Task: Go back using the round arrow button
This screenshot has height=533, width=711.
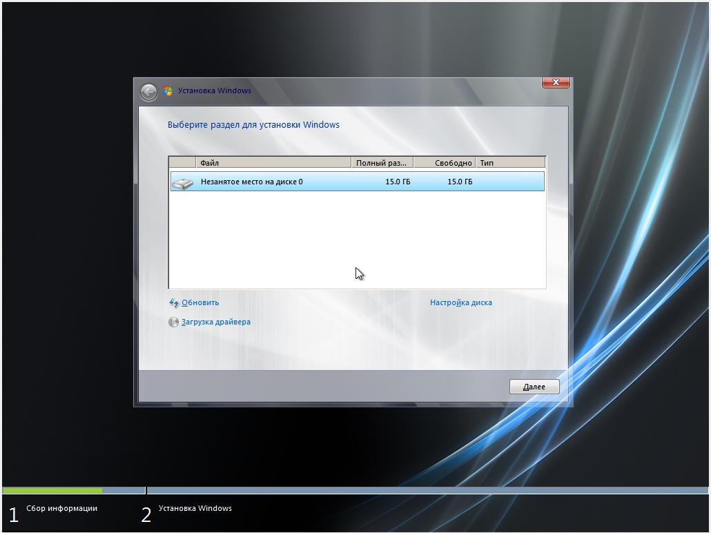Action: point(148,92)
